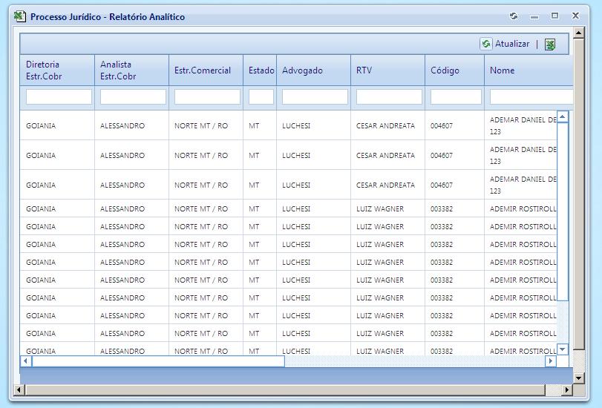Click the grid's horizontal scroll left arrow
602x408 pixels.
click(26, 361)
